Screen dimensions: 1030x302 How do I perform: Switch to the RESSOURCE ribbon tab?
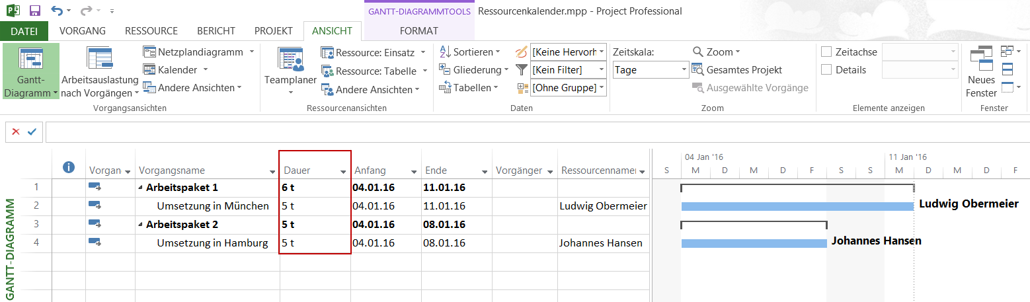pos(151,31)
